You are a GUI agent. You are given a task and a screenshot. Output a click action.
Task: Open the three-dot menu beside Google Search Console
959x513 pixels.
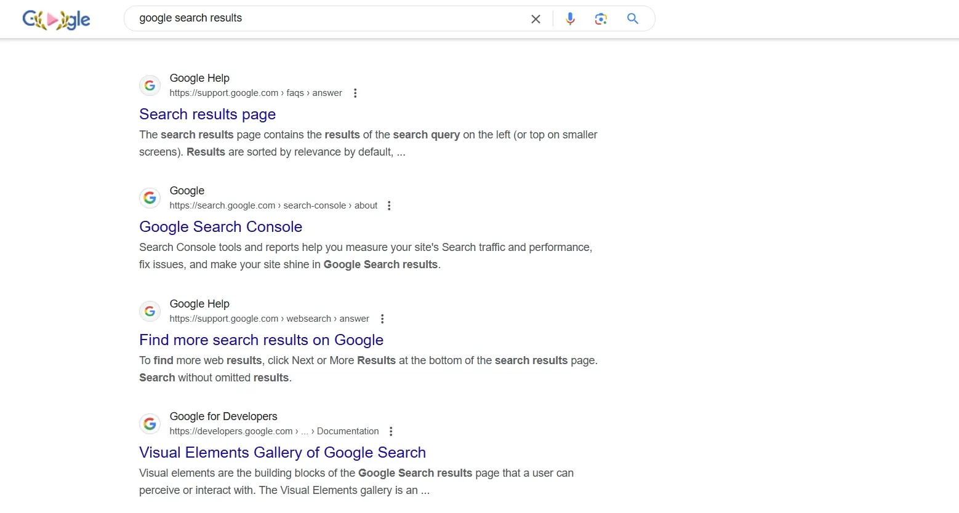click(x=388, y=205)
